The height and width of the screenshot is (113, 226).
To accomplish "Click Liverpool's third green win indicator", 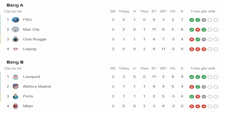I will click(204, 77).
